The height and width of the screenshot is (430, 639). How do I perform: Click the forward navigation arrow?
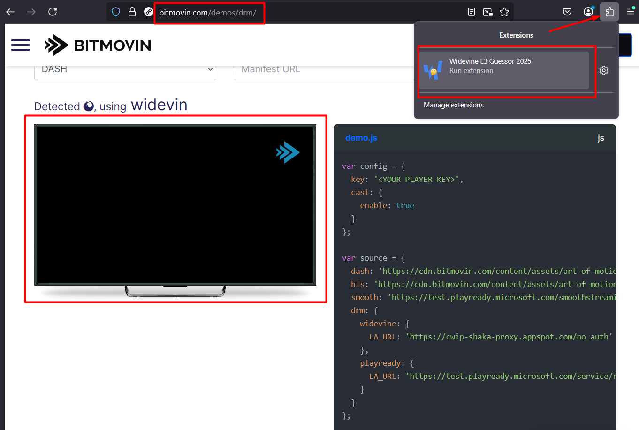[31, 12]
